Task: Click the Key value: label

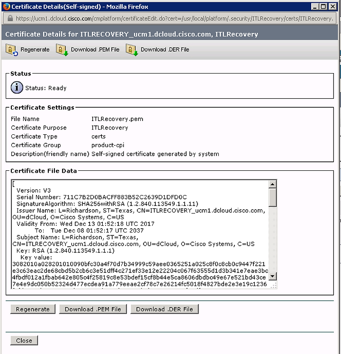Action: 36,257
